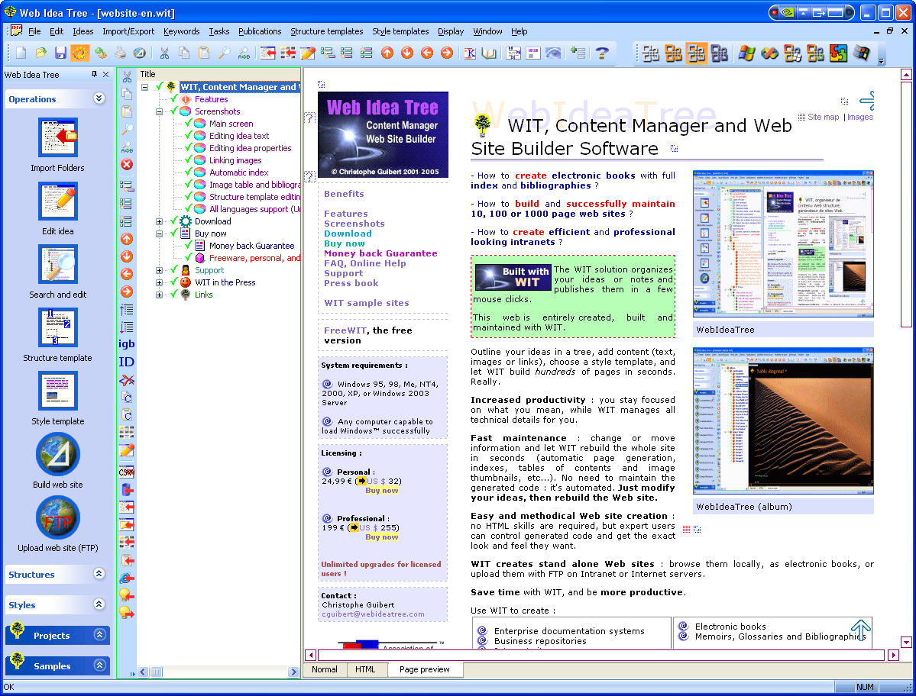Unpin the Web Idea Tree panel
The image size is (916, 696).
(95, 74)
